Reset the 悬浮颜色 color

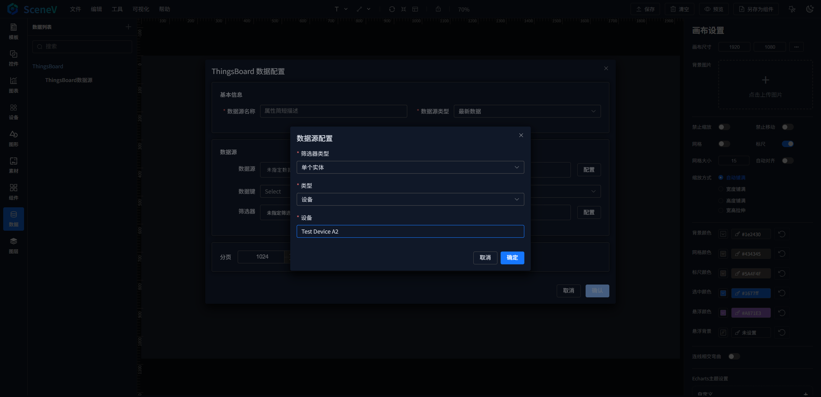pos(782,313)
